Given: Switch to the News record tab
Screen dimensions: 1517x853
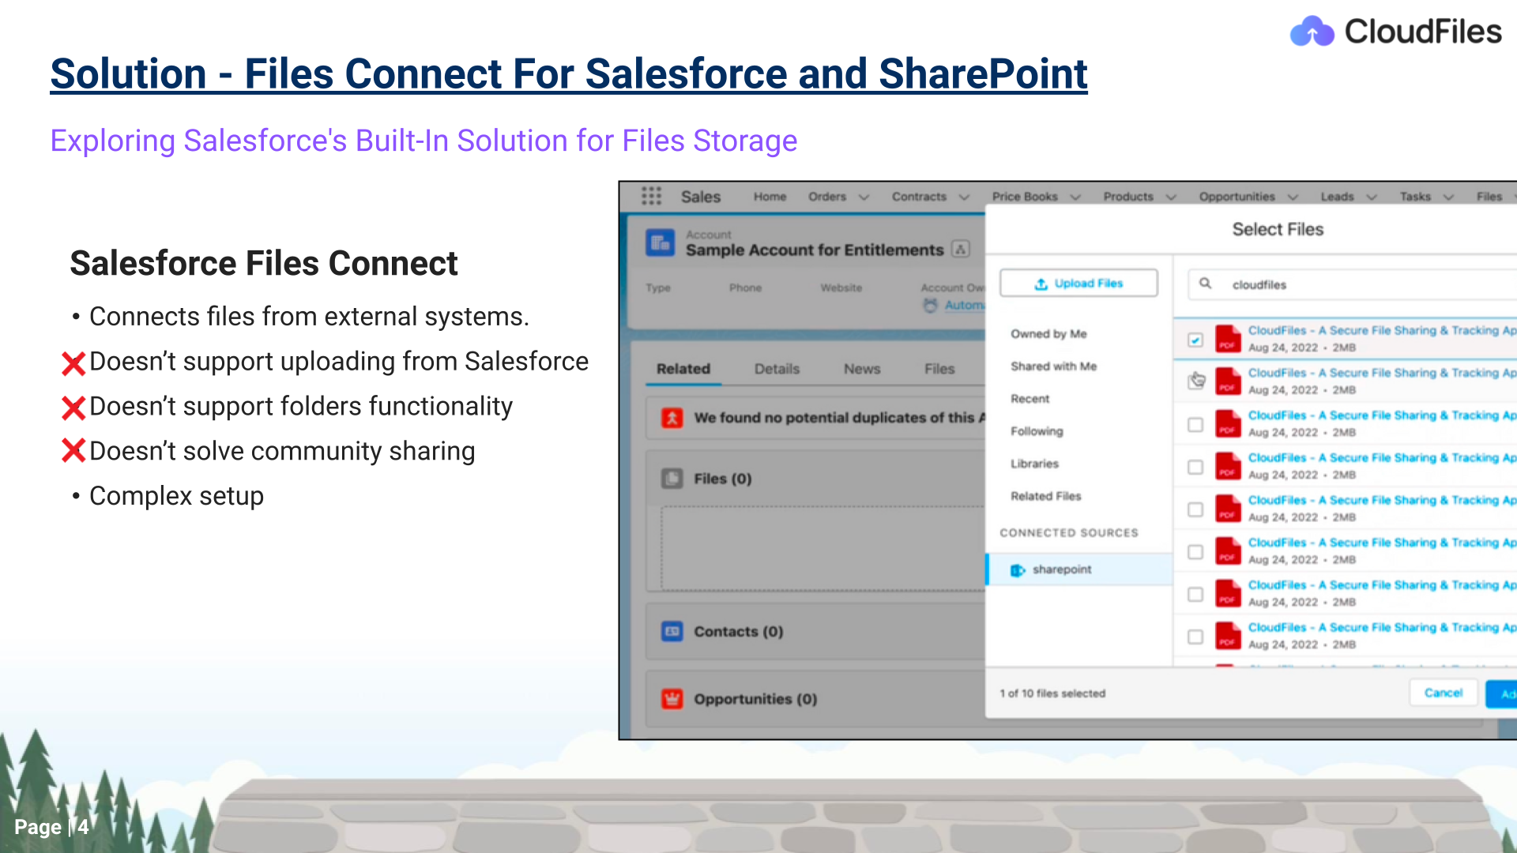Looking at the screenshot, I should pos(862,369).
